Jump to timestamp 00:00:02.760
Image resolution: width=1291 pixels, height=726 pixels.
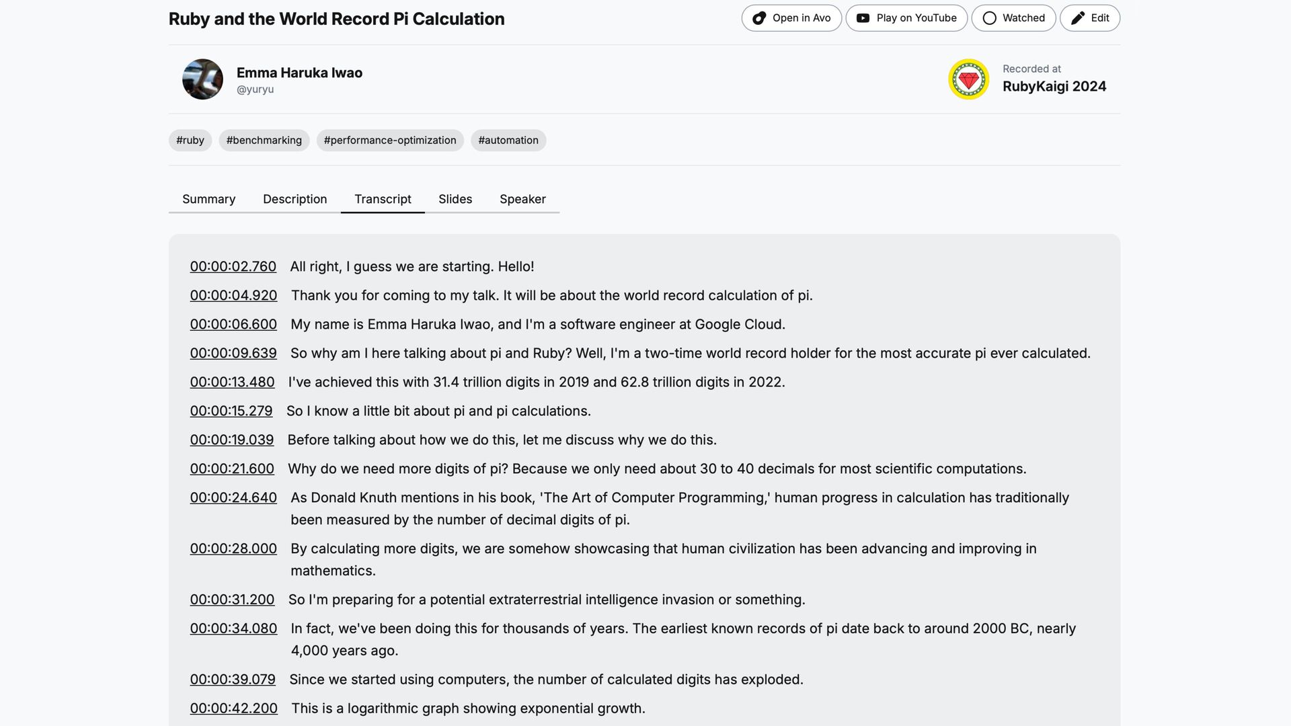click(x=233, y=267)
